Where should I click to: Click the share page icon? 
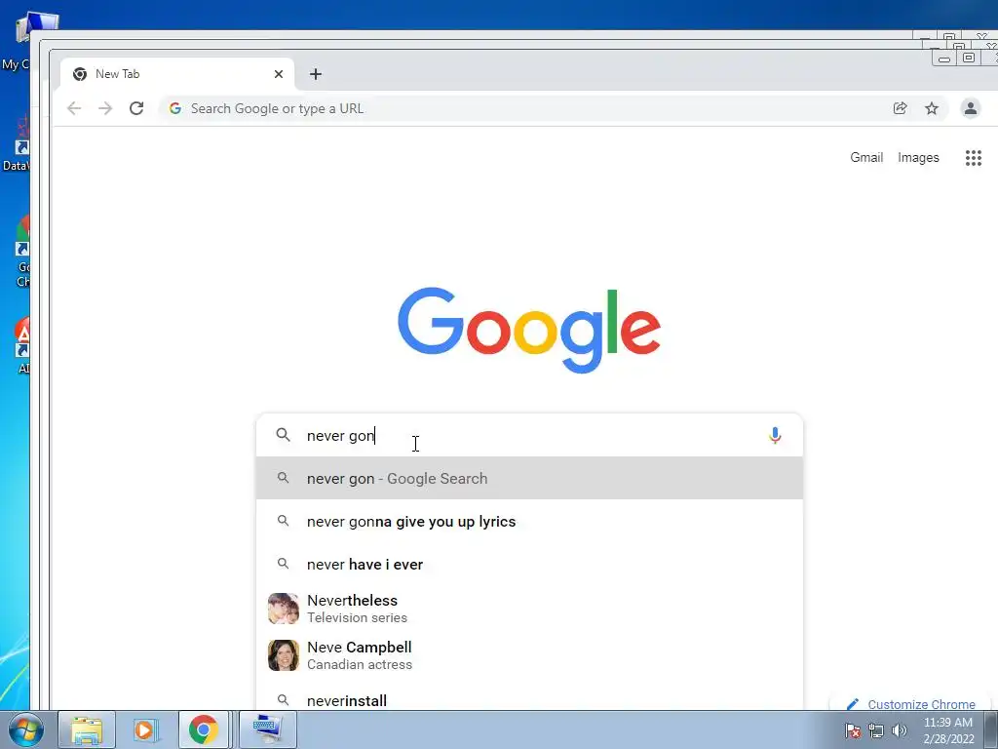[900, 108]
